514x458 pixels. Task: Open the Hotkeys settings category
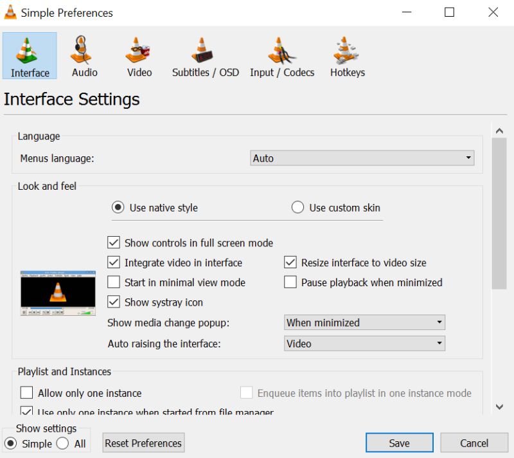tap(347, 55)
